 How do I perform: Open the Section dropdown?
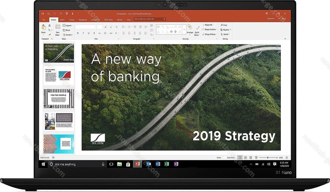tap(68, 35)
